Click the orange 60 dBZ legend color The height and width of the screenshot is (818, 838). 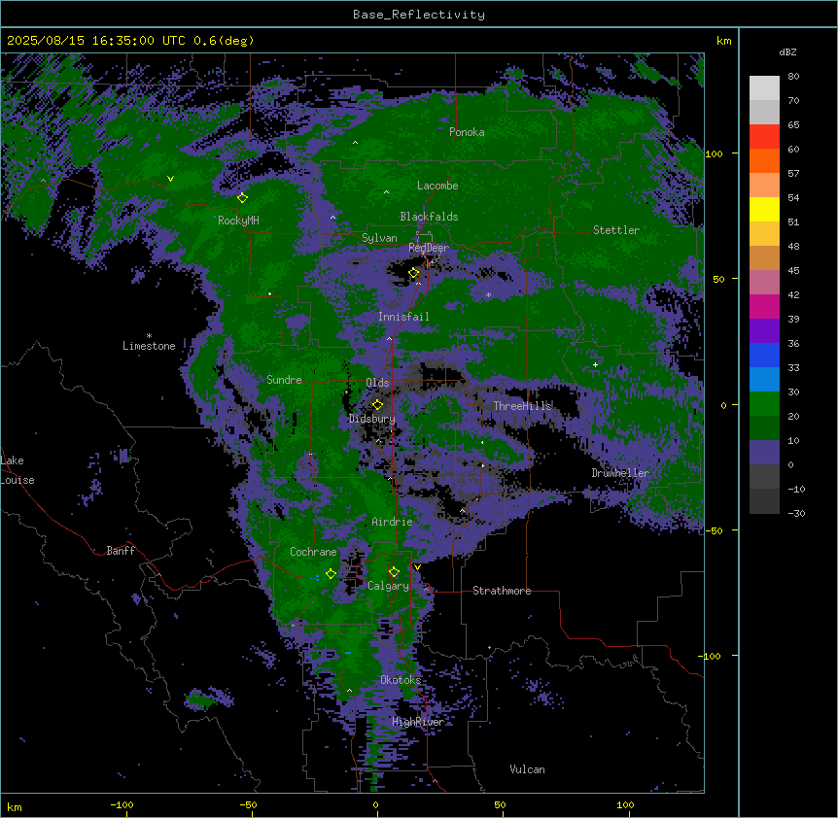764,160
